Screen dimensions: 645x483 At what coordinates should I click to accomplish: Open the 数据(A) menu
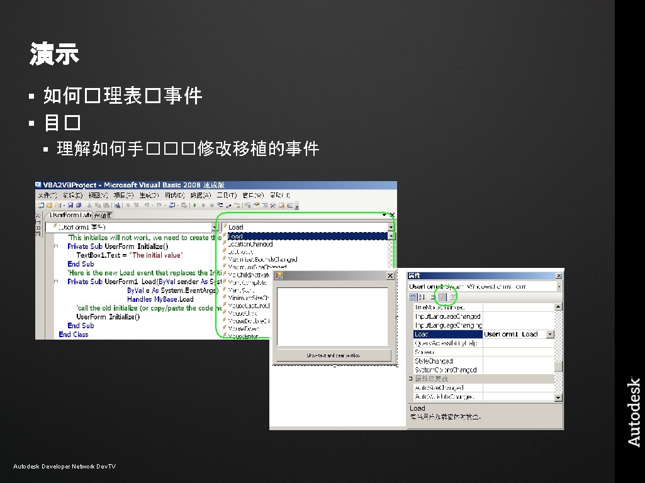pos(201,195)
